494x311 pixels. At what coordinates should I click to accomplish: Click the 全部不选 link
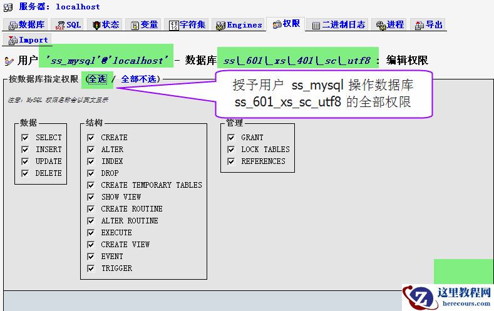(138, 79)
